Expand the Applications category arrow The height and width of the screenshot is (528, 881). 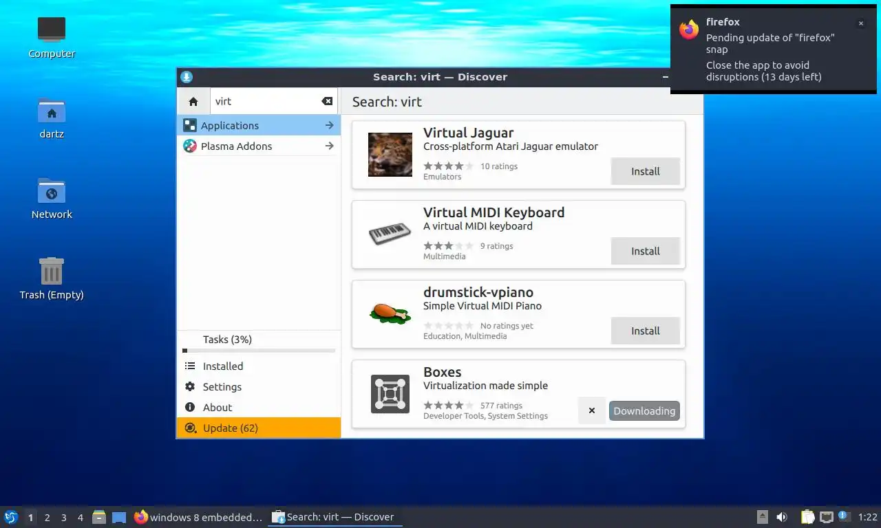click(x=330, y=125)
